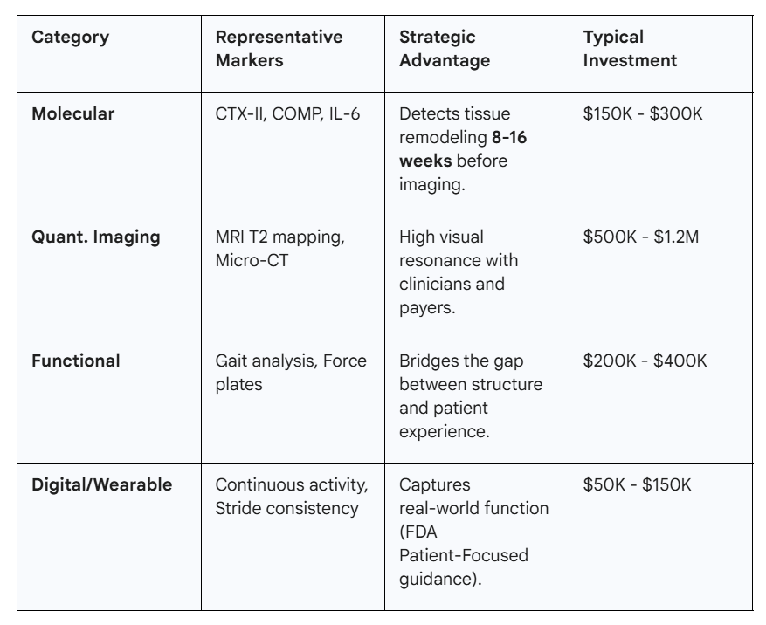Select the $150K - $300K investment cell
Screen dimensions: 766x625
coord(643,113)
